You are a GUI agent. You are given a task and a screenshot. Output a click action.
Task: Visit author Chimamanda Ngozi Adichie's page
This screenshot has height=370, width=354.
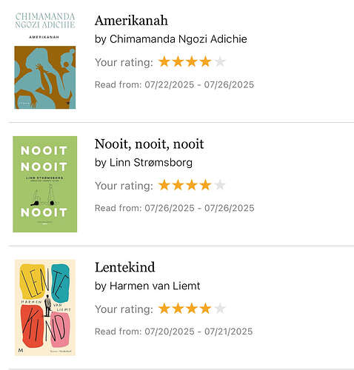click(178, 39)
